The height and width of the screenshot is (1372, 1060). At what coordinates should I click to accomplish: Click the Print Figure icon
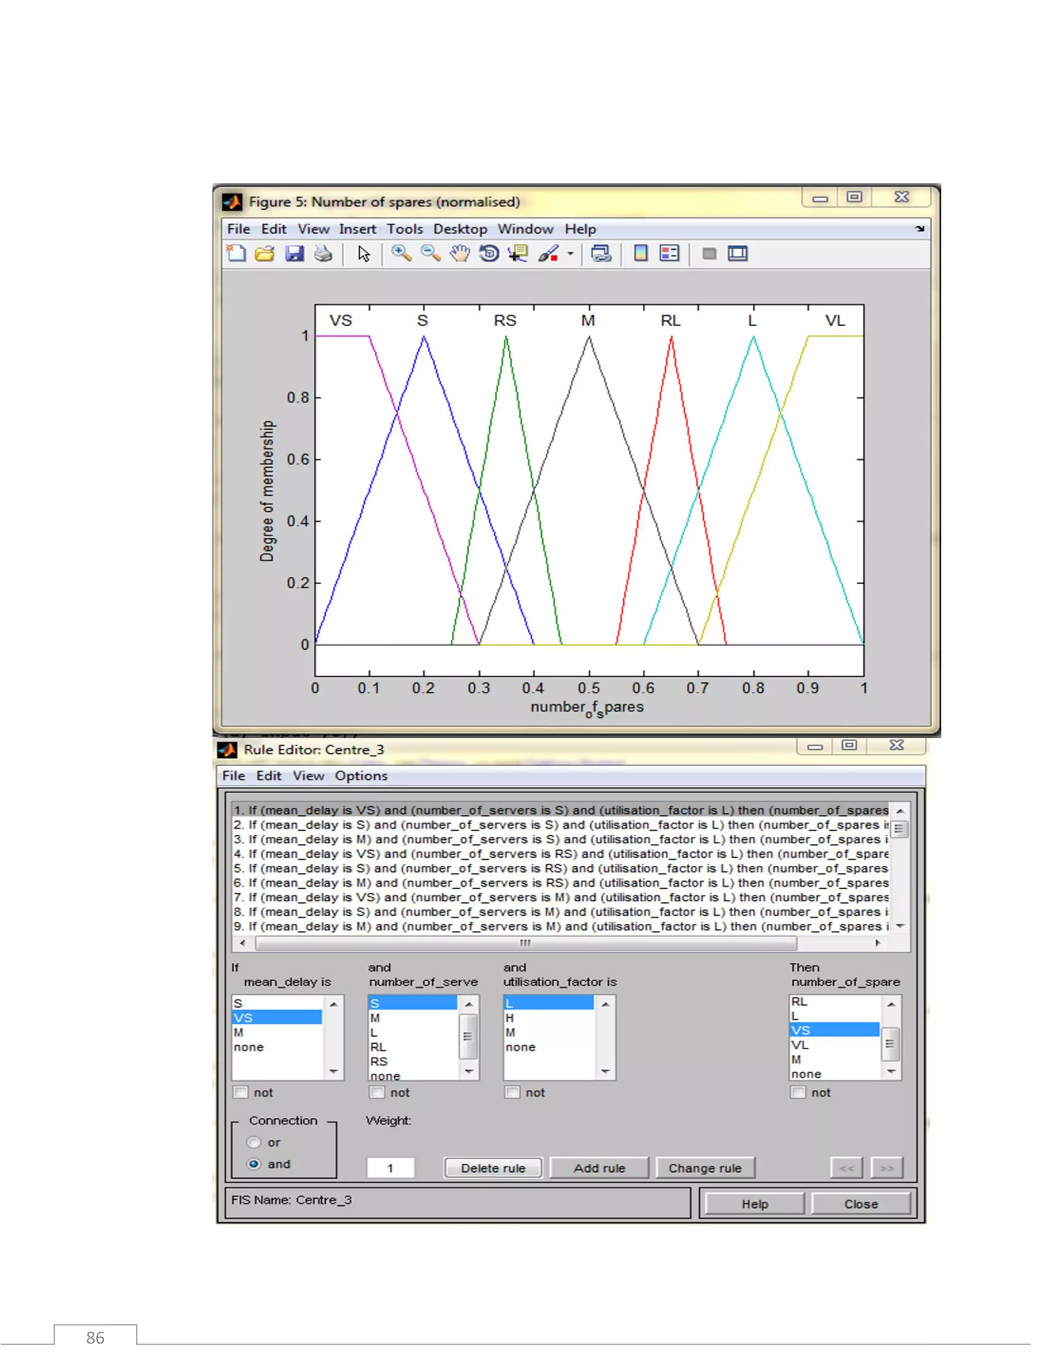tap(323, 253)
